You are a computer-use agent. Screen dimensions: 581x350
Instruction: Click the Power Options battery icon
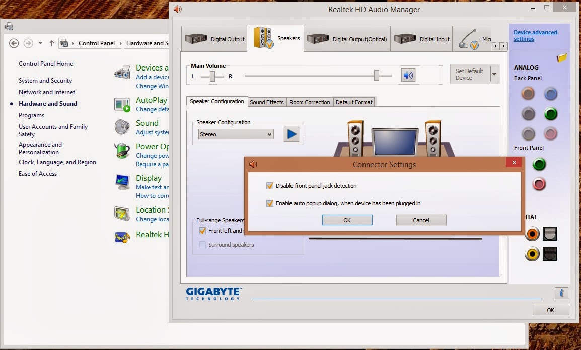(122, 151)
